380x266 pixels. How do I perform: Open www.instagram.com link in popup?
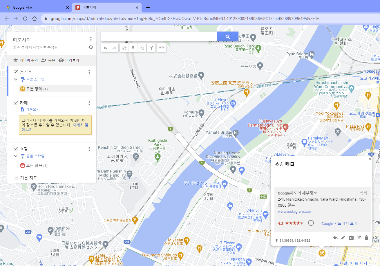(295, 212)
